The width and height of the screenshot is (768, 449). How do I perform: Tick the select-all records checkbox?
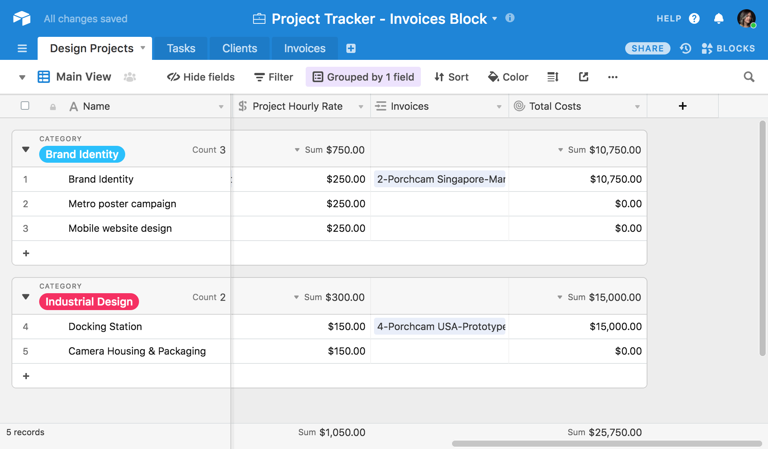[x=25, y=106]
